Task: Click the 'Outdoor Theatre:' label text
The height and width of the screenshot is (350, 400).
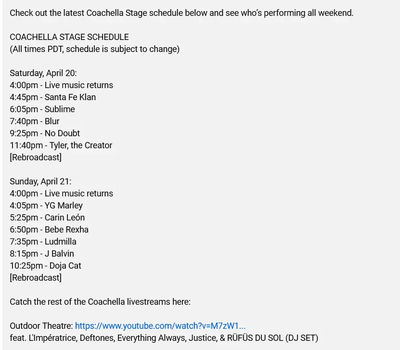Action: [41, 326]
